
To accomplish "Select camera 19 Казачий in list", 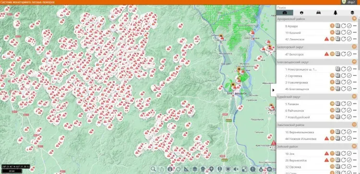I will click(x=293, y=33).
